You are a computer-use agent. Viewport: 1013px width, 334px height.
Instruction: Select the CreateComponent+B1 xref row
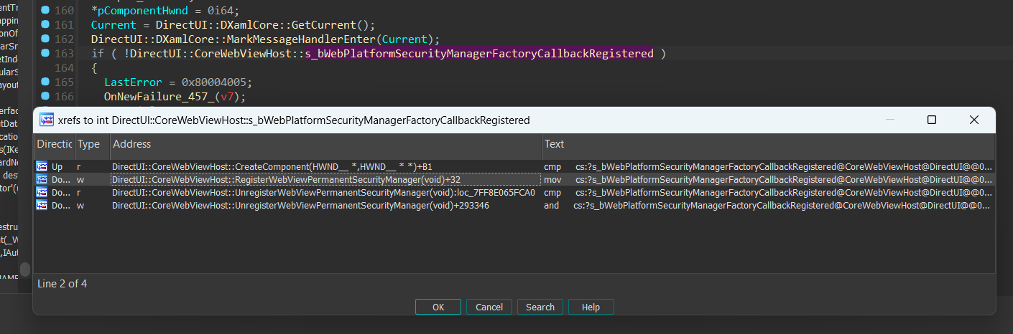coord(514,166)
